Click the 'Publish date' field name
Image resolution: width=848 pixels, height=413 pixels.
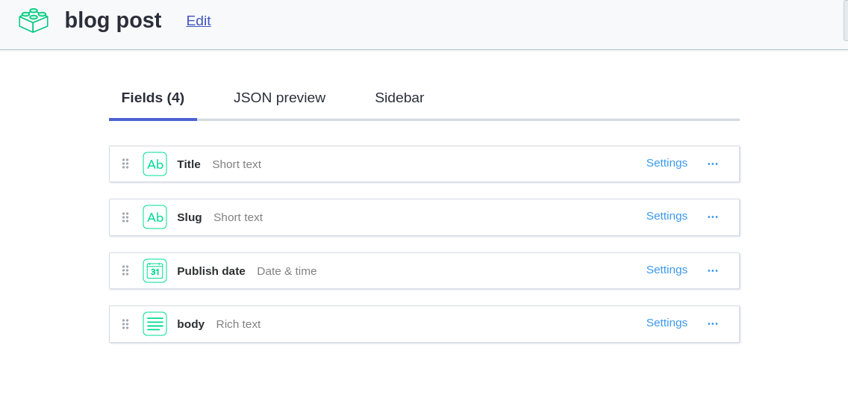[x=211, y=270]
